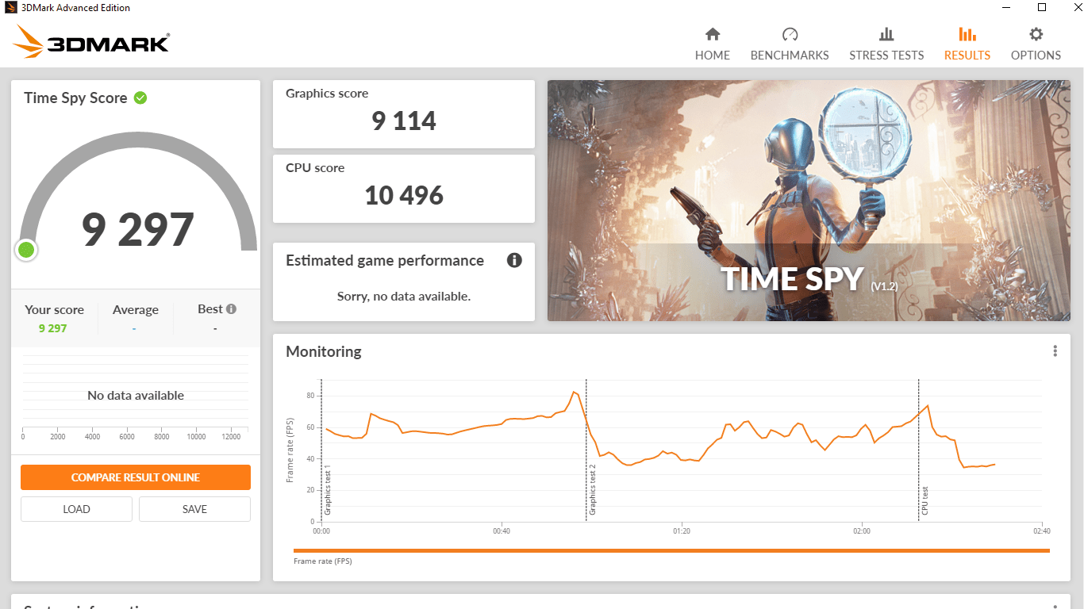Click the Graphics score value 9 114

(404, 121)
